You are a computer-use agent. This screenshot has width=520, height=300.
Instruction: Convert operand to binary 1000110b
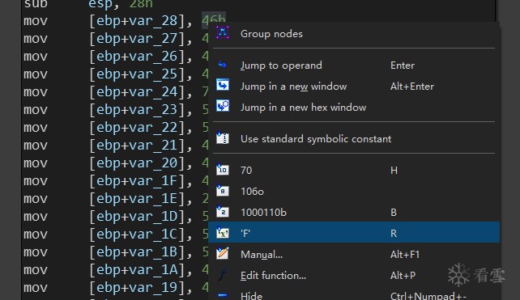[354, 212]
